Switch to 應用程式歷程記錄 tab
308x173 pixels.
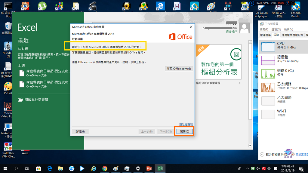pos(292,35)
